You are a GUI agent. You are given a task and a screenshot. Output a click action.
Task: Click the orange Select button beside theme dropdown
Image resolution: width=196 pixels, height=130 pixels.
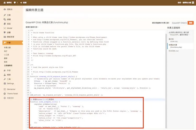click(x=191, y=23)
